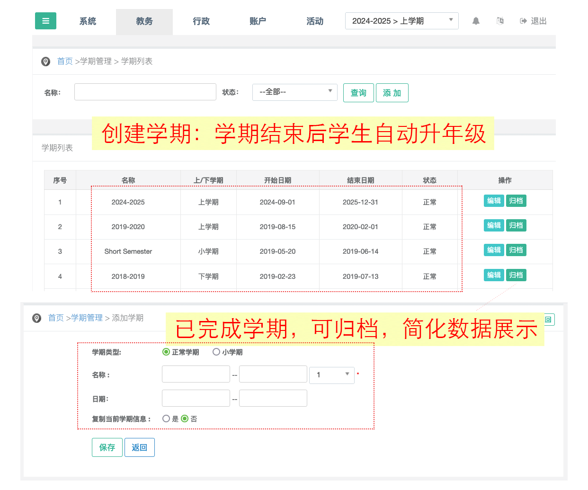This screenshot has width=588, height=490.
Task: Click 归档 for the 2019-2020 row
Action: pyautogui.click(x=516, y=225)
